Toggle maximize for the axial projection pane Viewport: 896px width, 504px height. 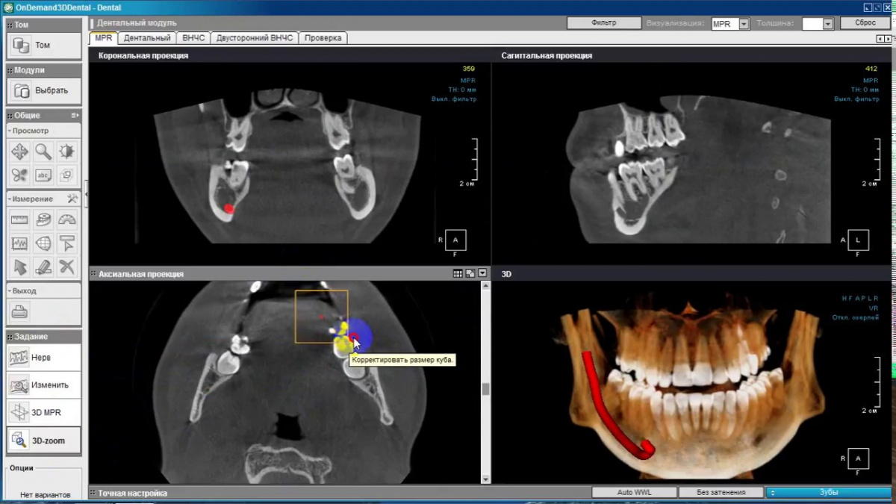coord(470,274)
